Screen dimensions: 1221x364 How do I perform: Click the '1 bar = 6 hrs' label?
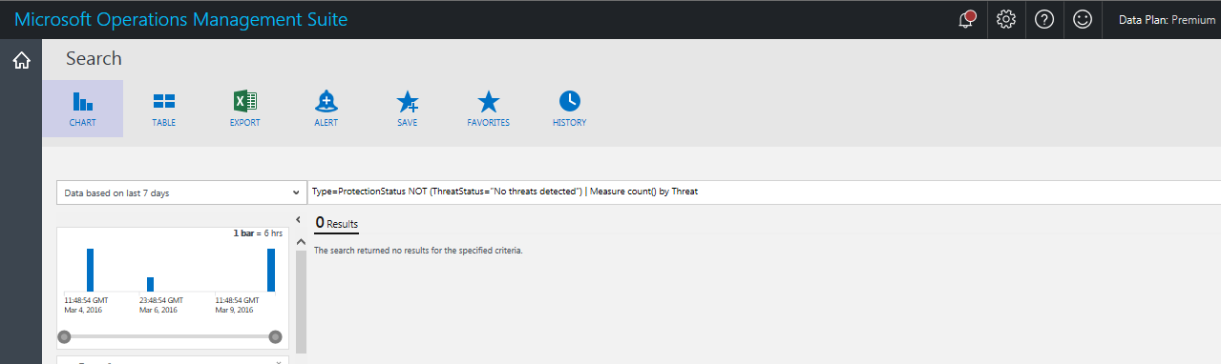(x=258, y=233)
